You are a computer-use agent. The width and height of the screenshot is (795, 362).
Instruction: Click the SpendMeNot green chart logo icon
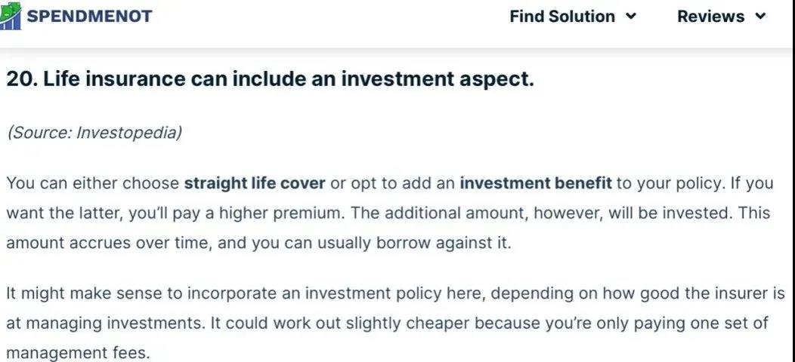point(10,16)
